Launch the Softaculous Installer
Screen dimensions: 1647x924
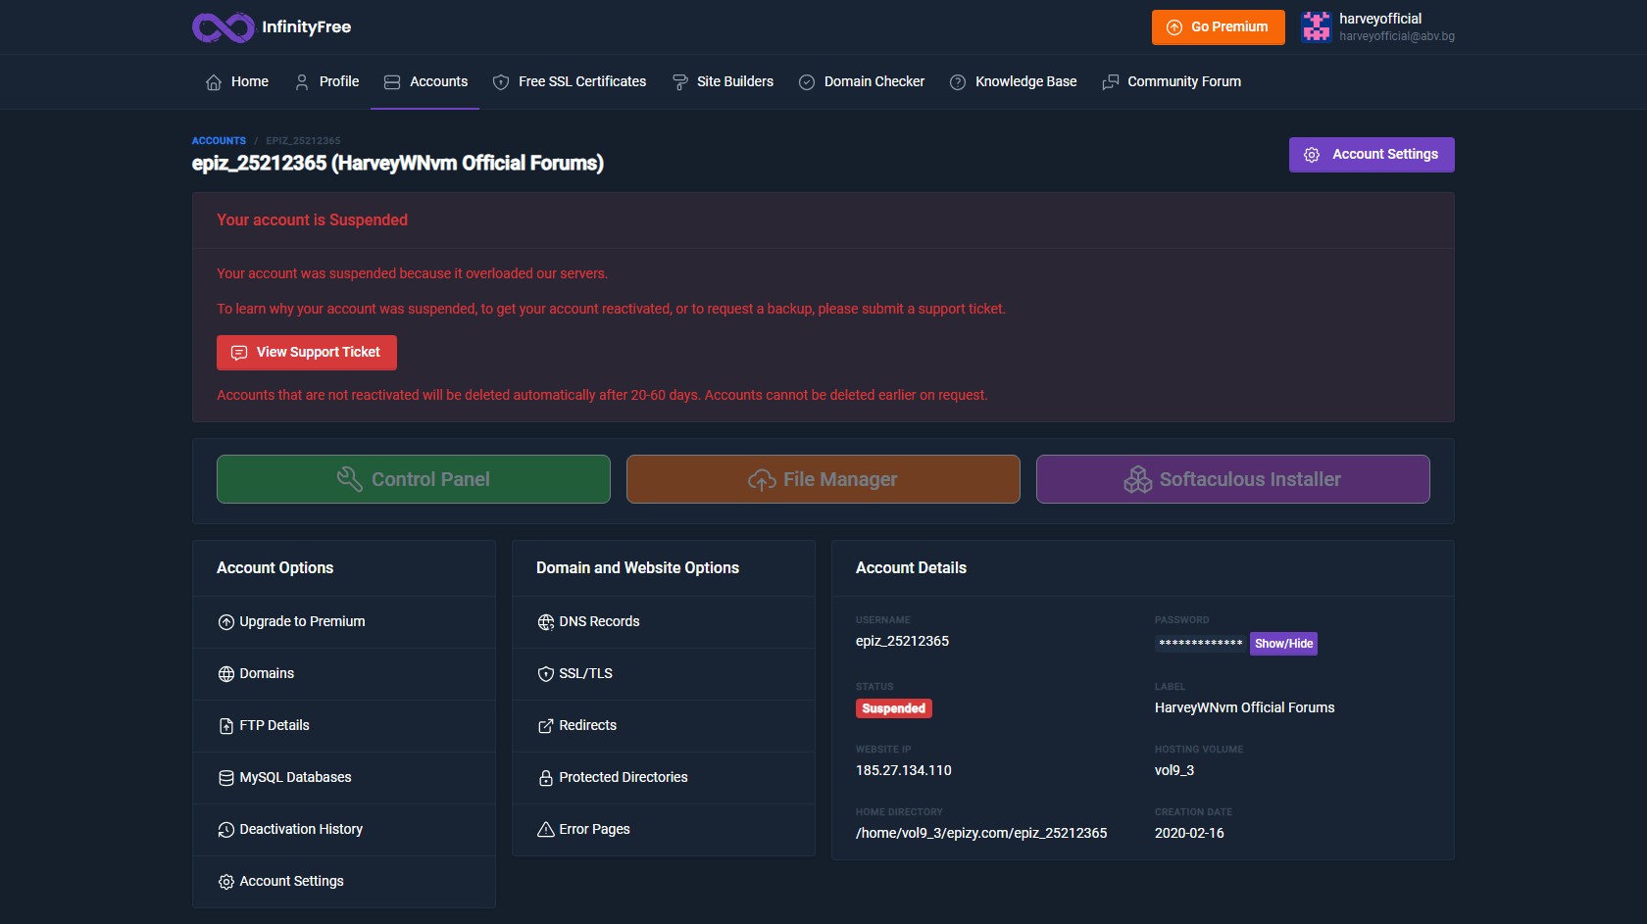1233,479
